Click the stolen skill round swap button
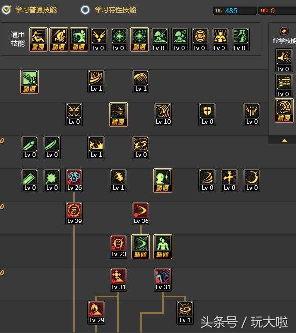The height and width of the screenshot is (333, 296). click(x=284, y=31)
